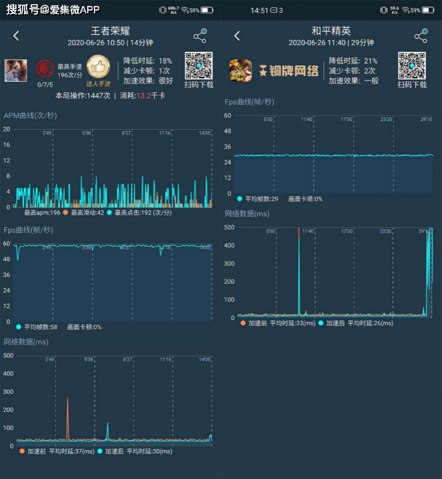The image size is (442, 479).
Task: Tap Fps曲线(帧/秒) heading on 王者荣耀 screen
Action: [x=29, y=230]
